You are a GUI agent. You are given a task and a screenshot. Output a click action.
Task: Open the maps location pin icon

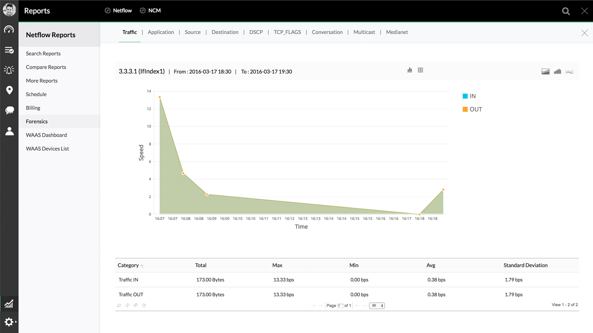[9, 90]
